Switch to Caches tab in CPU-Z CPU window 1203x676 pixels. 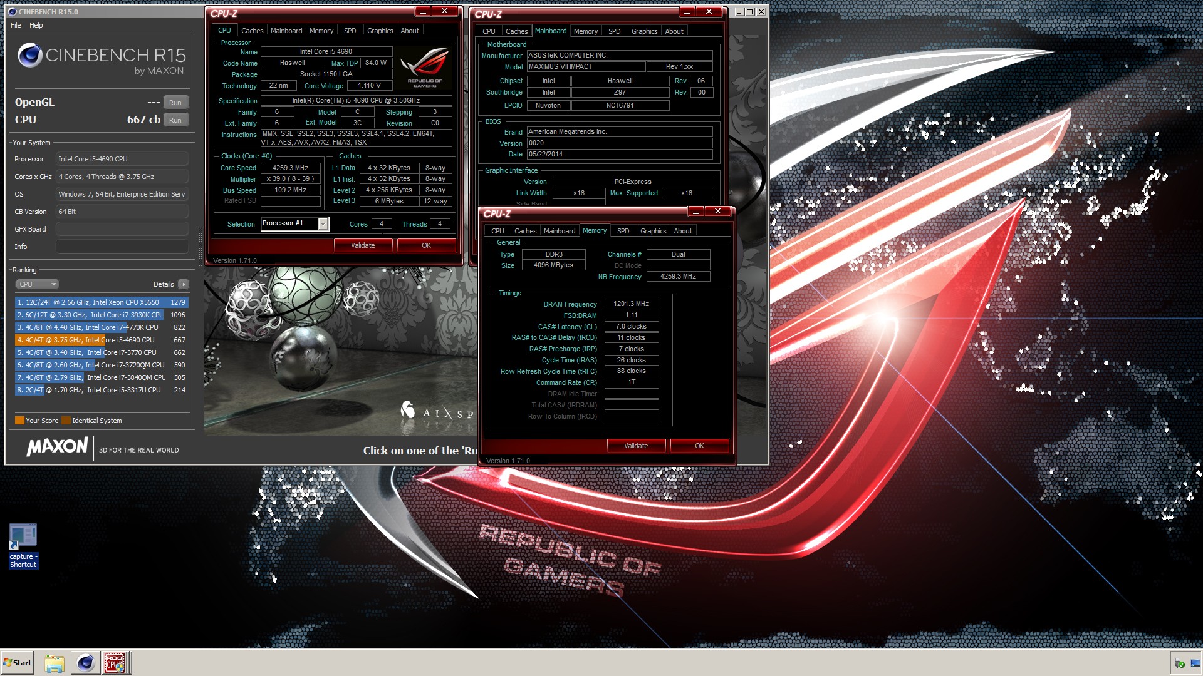[252, 31]
